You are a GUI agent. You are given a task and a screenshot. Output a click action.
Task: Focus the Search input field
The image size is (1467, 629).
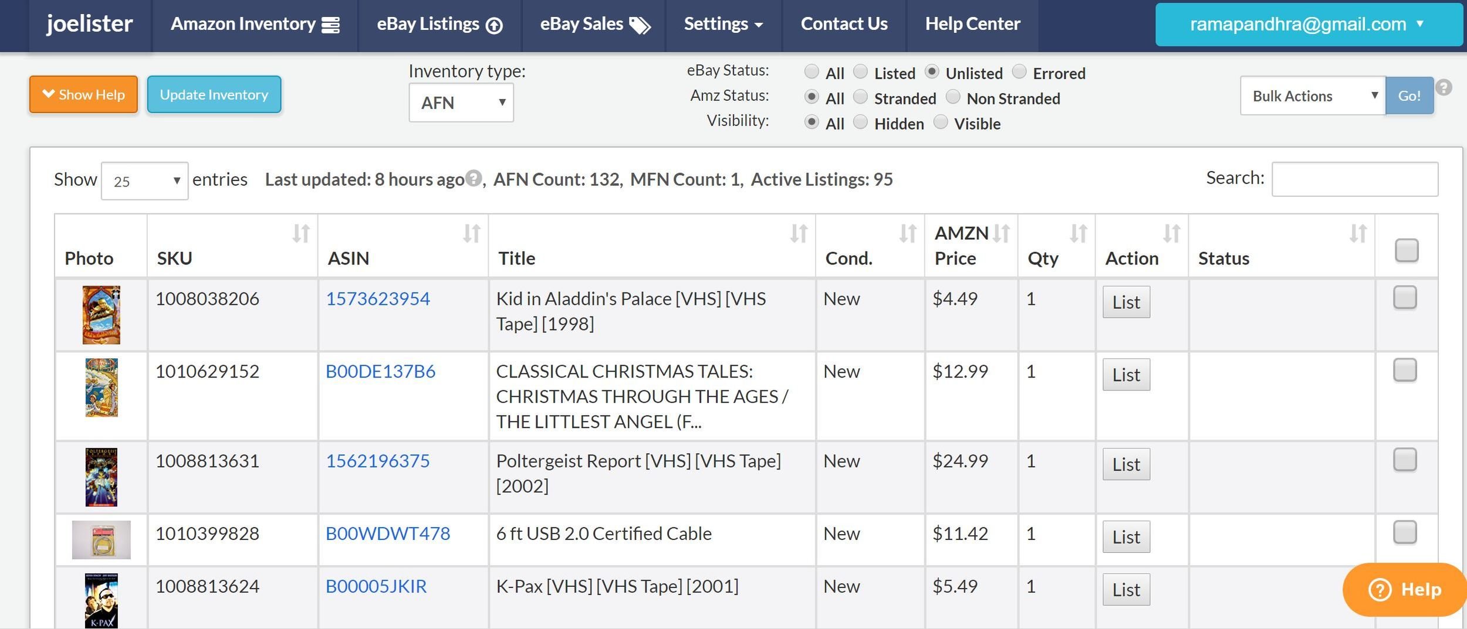point(1355,179)
